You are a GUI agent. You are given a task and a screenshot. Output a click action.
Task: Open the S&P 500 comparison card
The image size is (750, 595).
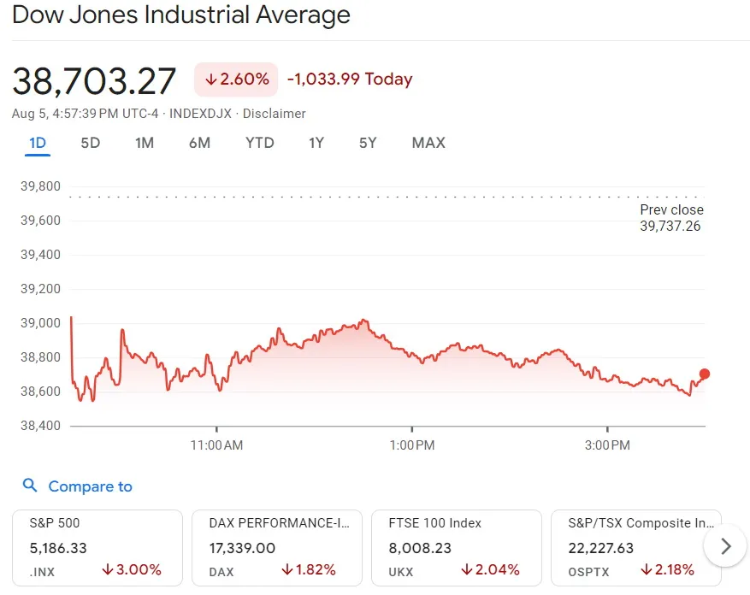coord(97,547)
